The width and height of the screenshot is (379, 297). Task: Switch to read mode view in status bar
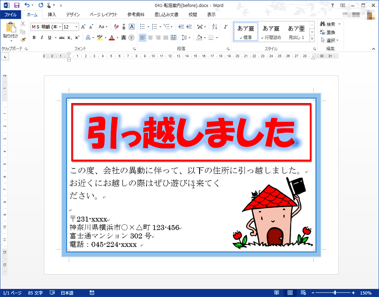[x=277, y=292]
